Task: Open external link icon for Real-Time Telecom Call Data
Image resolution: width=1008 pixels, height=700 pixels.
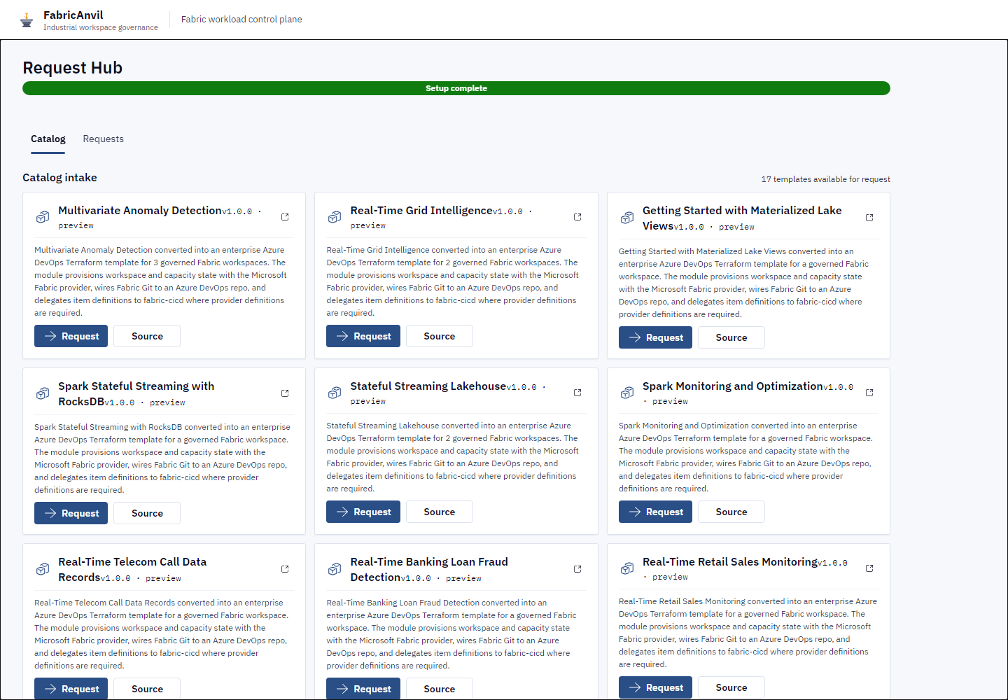Action: pyautogui.click(x=285, y=569)
